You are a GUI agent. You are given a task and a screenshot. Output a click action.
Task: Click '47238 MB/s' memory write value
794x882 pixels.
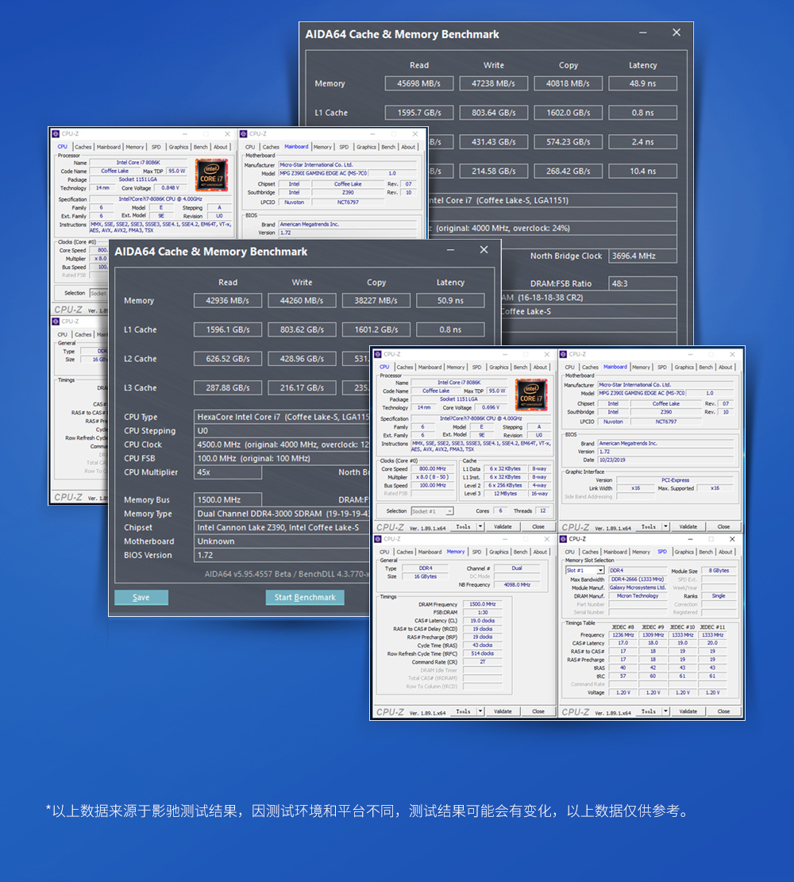coord(494,83)
